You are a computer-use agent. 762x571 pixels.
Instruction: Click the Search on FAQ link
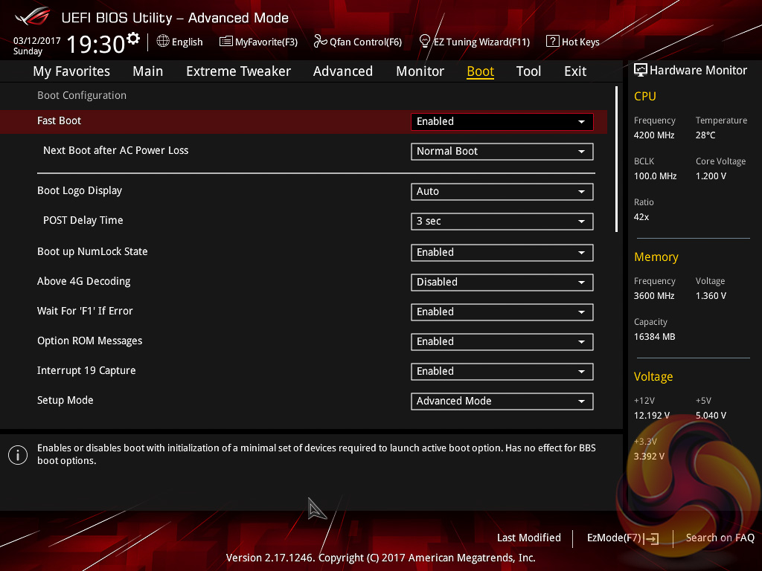point(720,538)
